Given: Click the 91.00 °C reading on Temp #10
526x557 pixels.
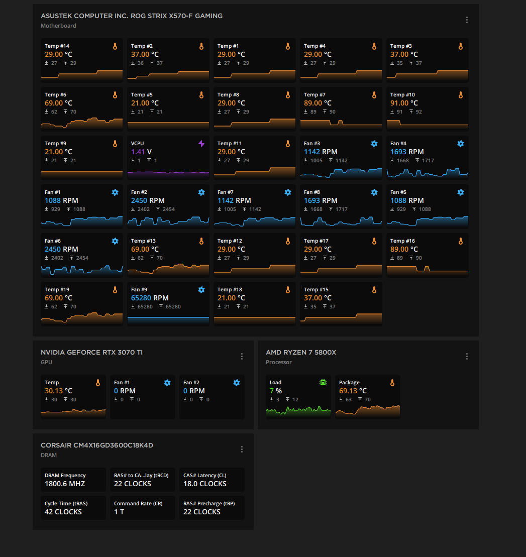Looking at the screenshot, I should [x=404, y=103].
